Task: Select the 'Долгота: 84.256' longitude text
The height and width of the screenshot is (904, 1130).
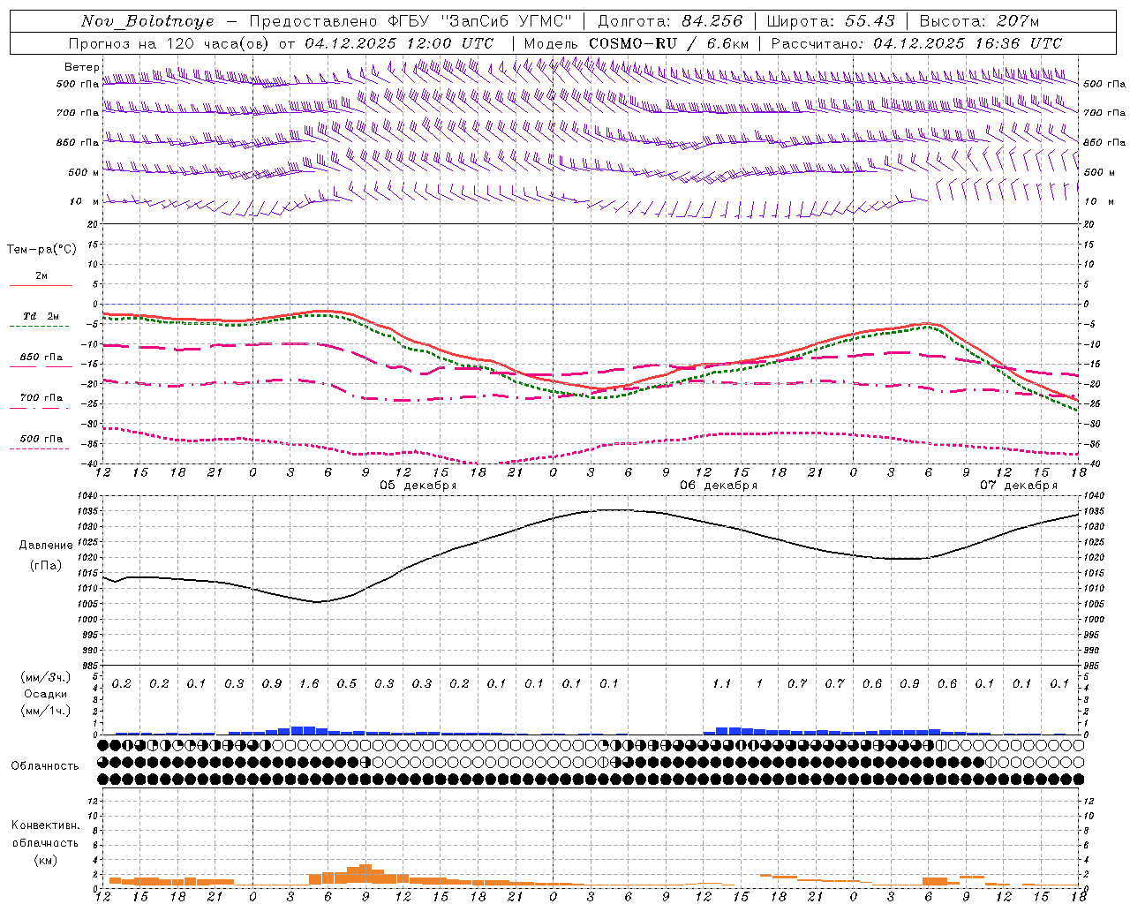Action: [670, 21]
